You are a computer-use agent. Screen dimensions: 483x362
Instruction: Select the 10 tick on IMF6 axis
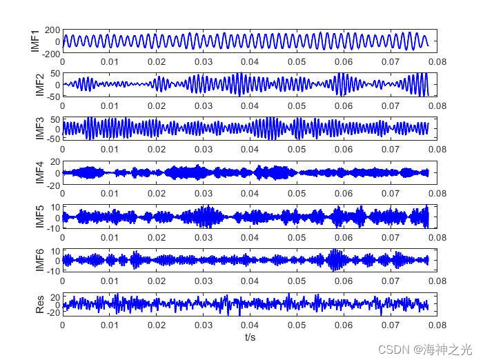(x=55, y=252)
